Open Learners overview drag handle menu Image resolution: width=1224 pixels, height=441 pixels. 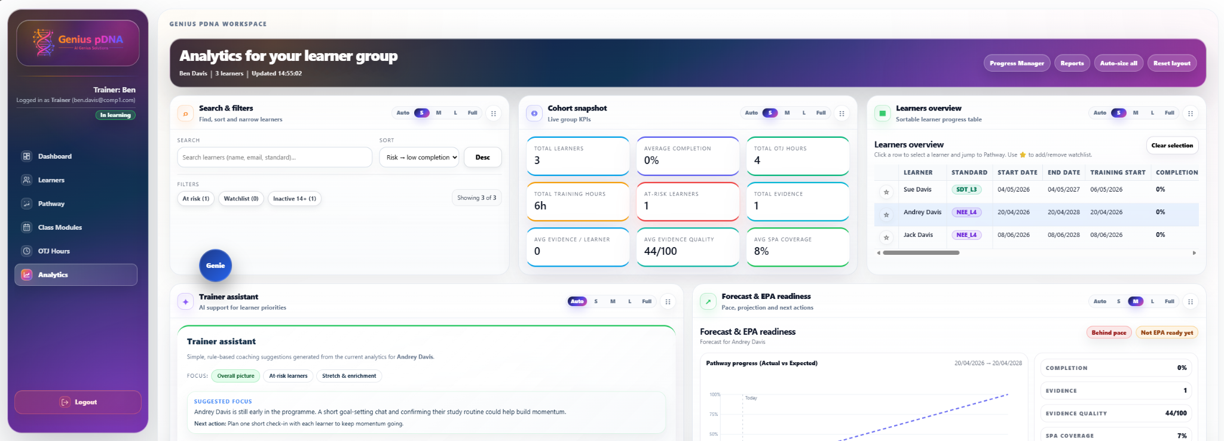(1190, 113)
